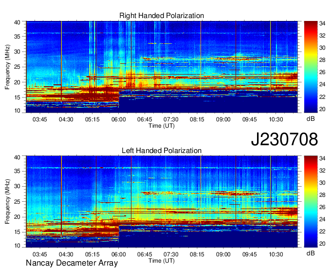Click the 30 MHz tick label of Right Handed plot

click(17, 52)
